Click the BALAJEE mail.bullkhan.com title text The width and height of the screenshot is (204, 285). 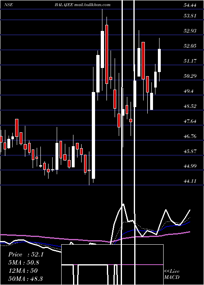pyautogui.click(x=82, y=5)
